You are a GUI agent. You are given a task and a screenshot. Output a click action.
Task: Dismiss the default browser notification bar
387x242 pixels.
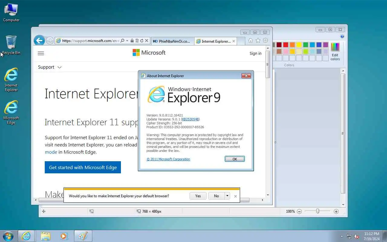236,196
